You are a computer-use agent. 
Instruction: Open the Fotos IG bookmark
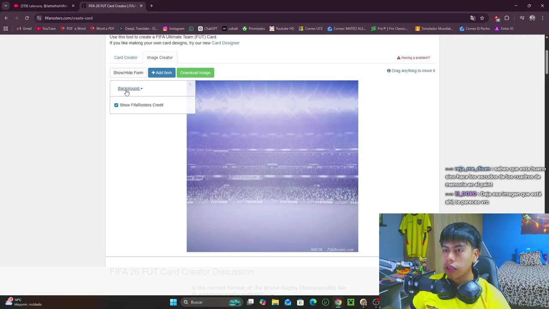(504, 29)
